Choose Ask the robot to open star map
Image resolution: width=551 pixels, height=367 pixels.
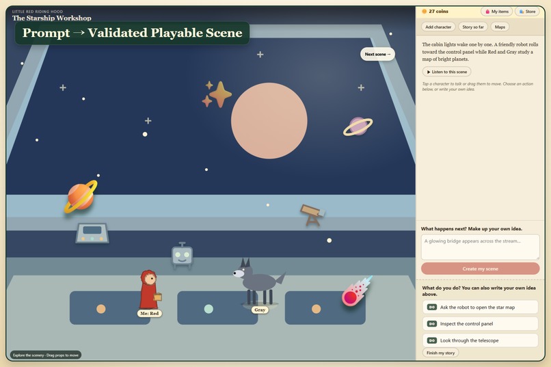(480, 307)
